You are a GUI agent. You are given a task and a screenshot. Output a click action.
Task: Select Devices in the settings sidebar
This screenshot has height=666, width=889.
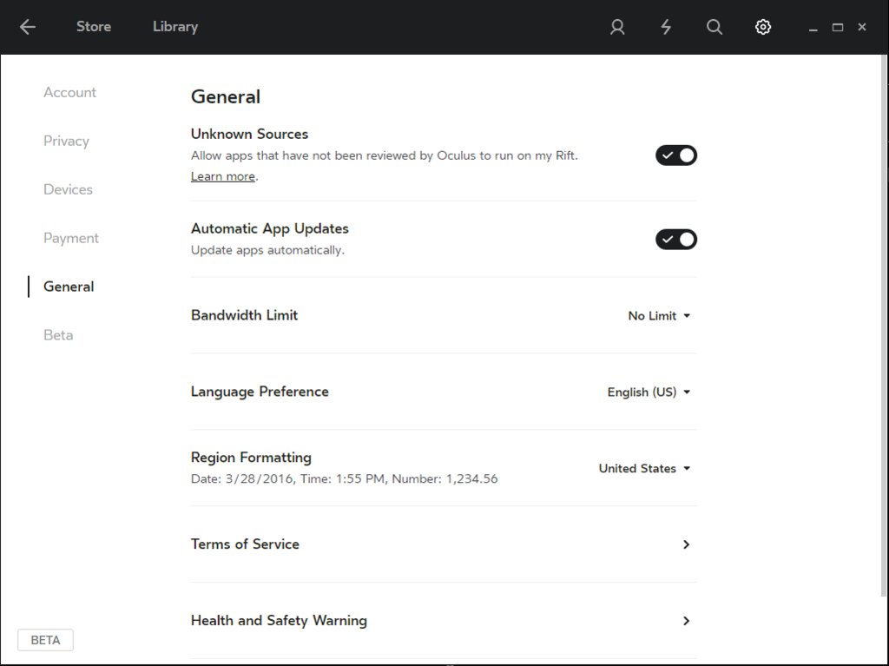click(x=68, y=189)
